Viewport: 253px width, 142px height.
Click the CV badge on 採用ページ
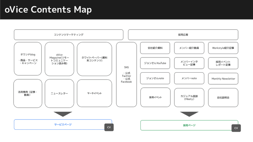tap(236, 128)
